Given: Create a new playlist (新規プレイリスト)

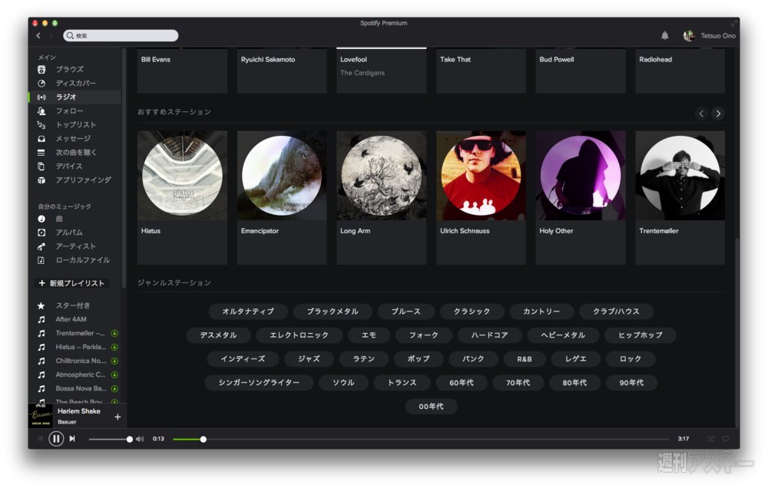Looking at the screenshot, I should [x=71, y=283].
